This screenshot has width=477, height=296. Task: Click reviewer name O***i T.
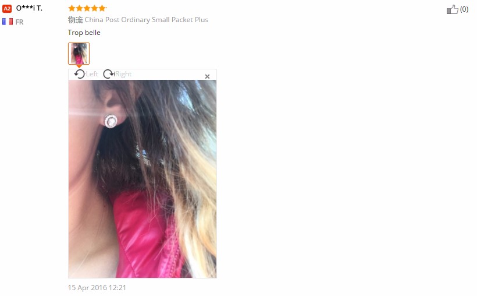point(29,8)
